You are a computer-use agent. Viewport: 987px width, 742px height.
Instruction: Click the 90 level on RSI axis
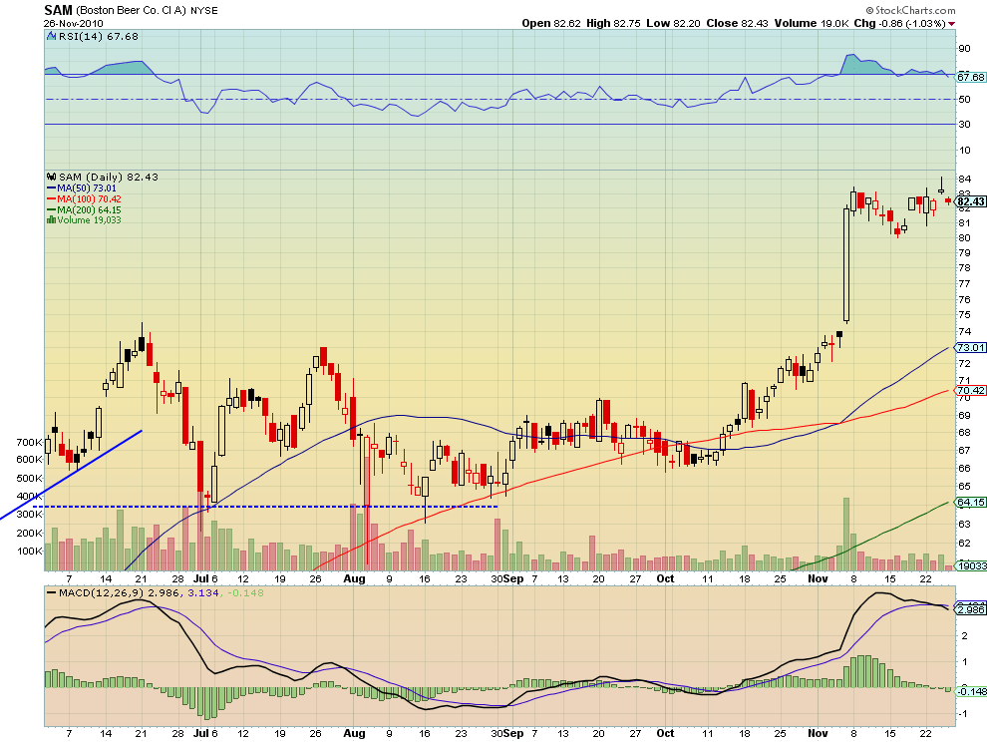pos(964,49)
